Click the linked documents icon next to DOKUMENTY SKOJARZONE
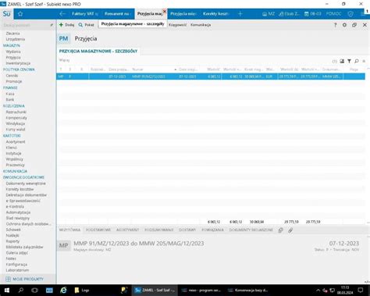The image size is (370, 296). 281,230
